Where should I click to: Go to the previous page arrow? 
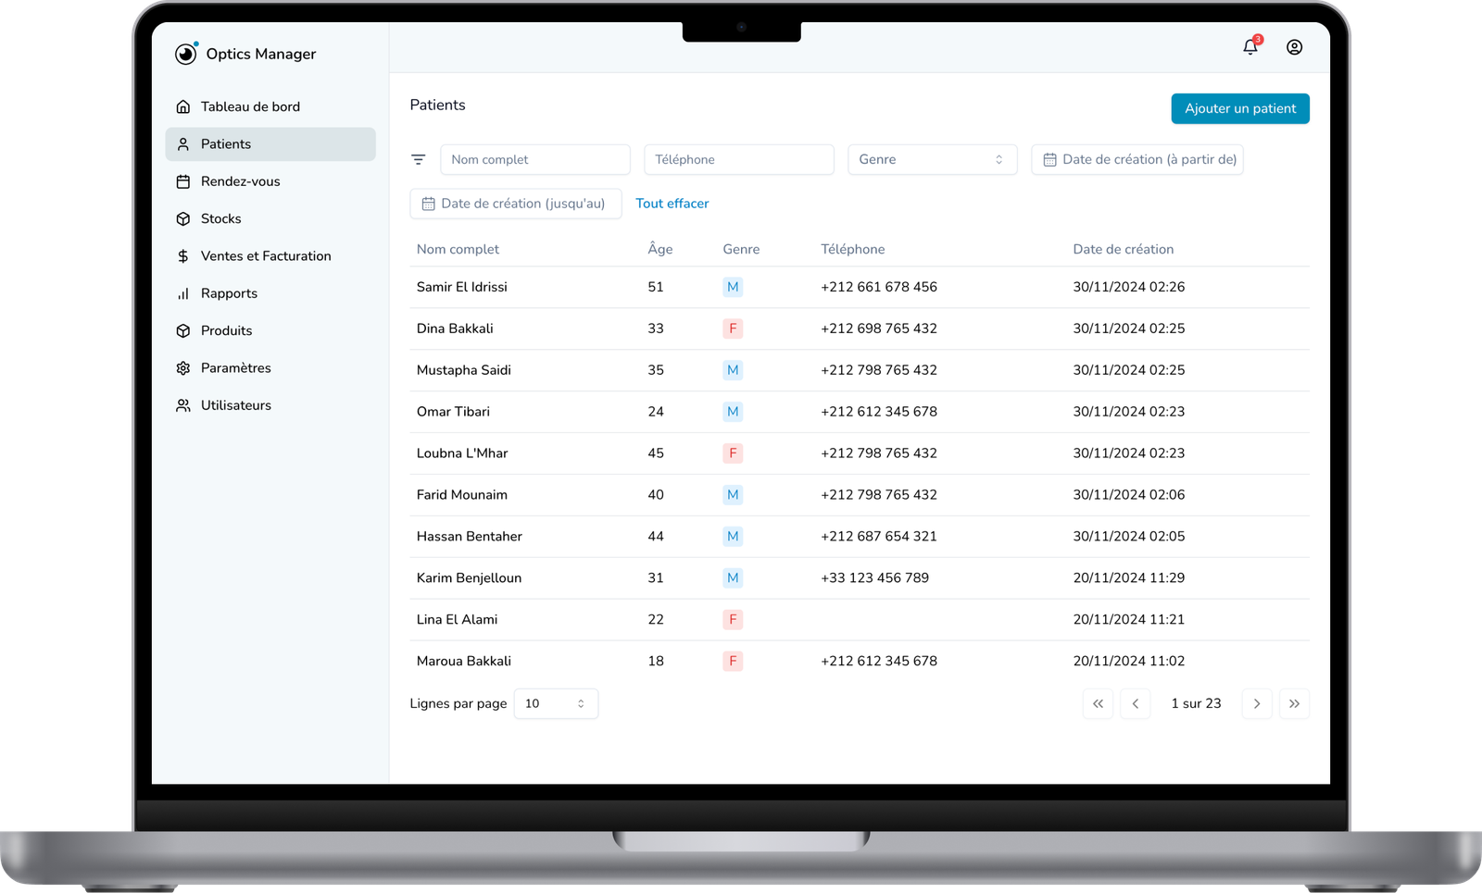(1135, 703)
